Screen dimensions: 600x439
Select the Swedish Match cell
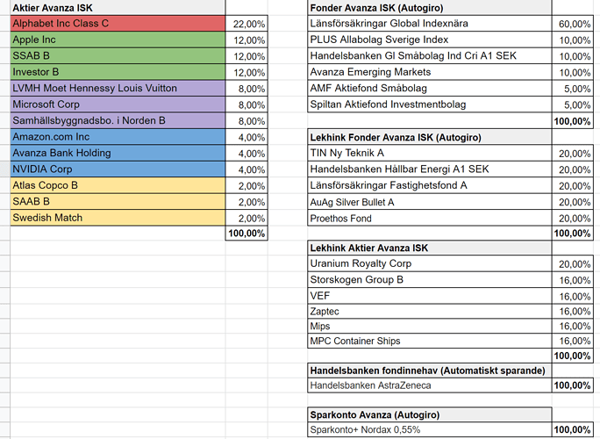(117, 218)
